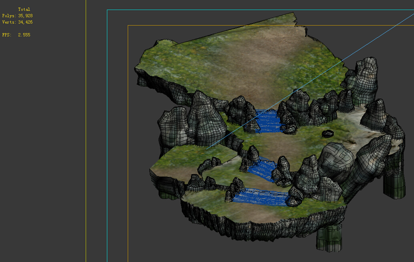Click the vertex count value "34,426"
This screenshot has width=414, height=262.
25,22
